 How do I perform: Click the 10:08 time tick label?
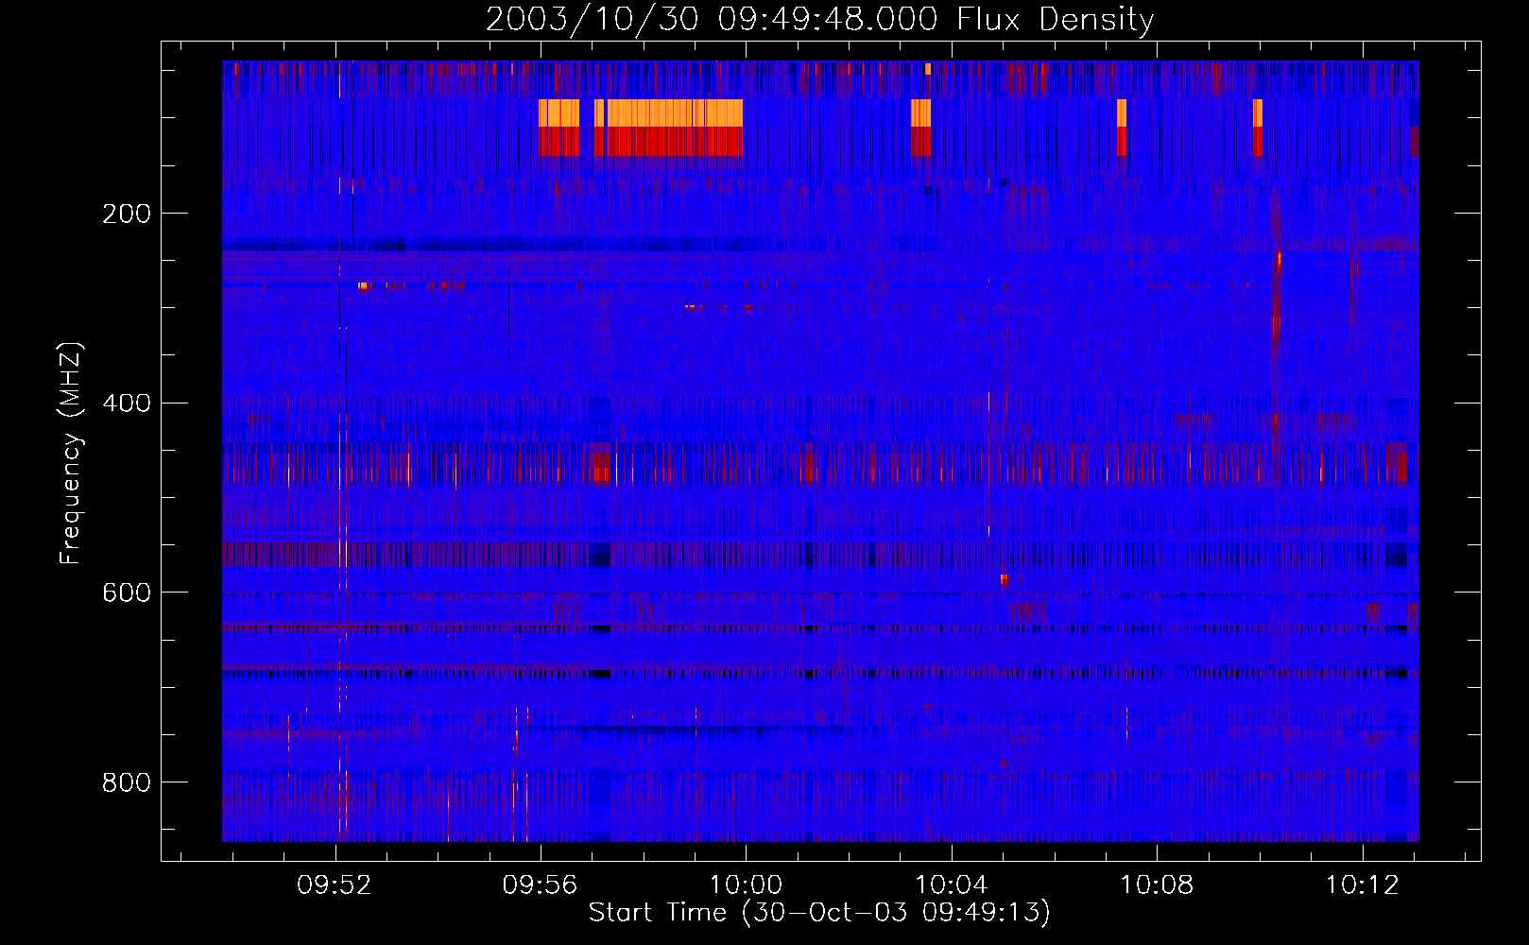click(1157, 885)
